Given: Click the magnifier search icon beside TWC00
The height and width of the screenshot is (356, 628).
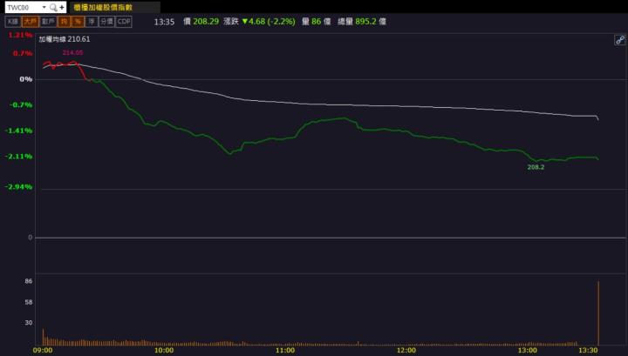Looking at the screenshot, I should 53,8.
